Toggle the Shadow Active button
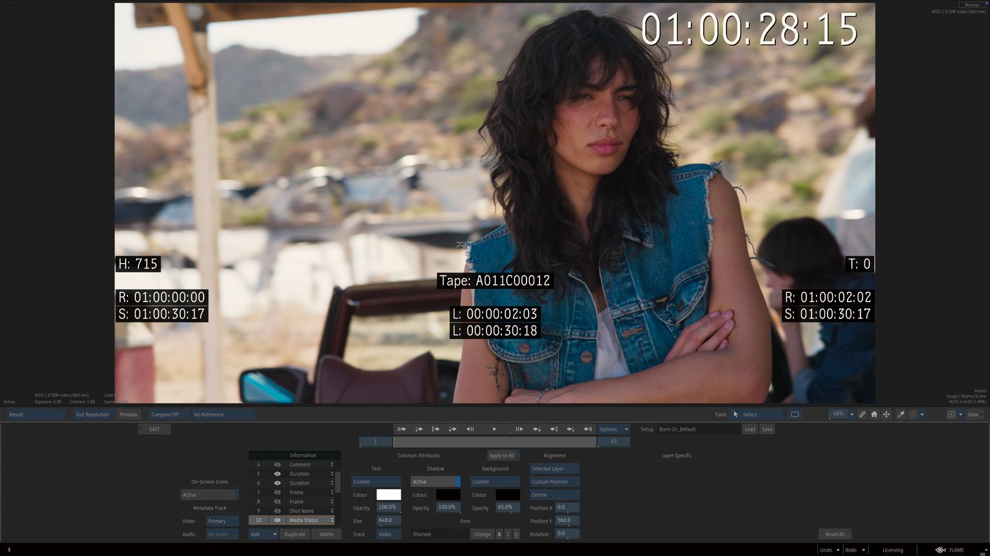This screenshot has height=556, width=990. pyautogui.click(x=435, y=482)
